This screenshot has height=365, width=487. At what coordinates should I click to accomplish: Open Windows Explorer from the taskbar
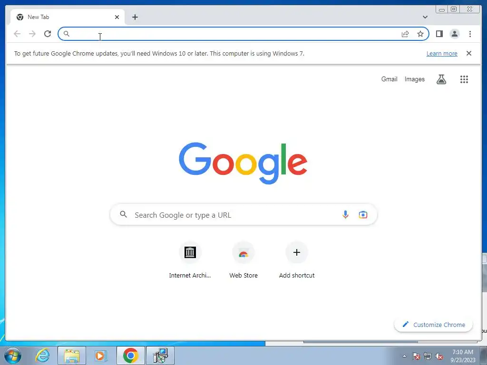[71, 355]
